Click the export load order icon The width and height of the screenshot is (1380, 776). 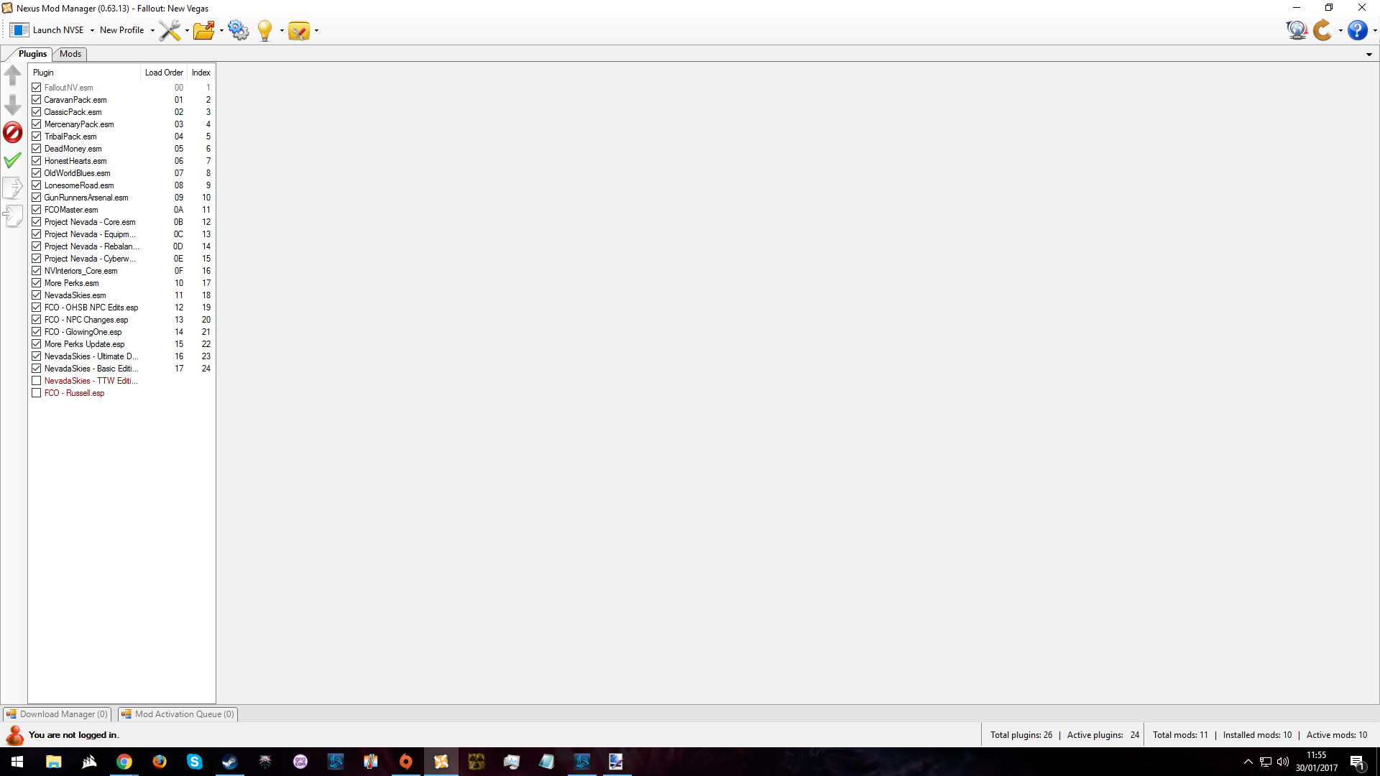coord(13,188)
